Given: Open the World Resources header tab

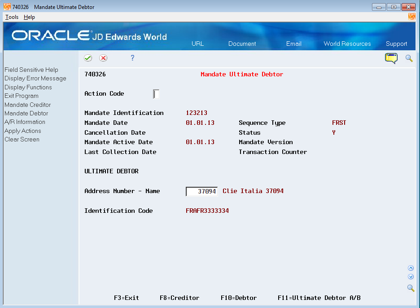Looking at the screenshot, I should coord(347,44).
